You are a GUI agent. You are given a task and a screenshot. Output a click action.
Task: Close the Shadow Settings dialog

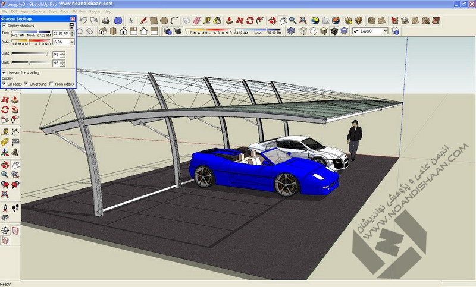[73, 18]
